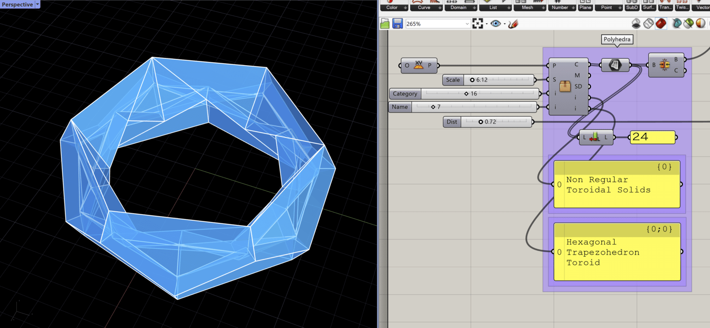Image resolution: width=710 pixels, height=328 pixels.
Task: Click the Scale slider name label
Action: click(453, 80)
